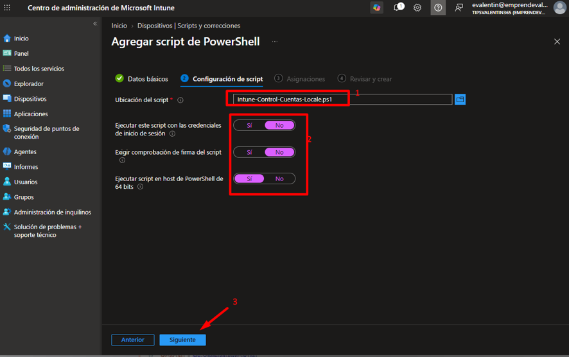This screenshot has width=569, height=357.
Task: Click the evalentin@emprendeval account name
Action: point(509,5)
